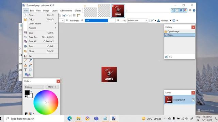
Task: Select the Text tool
Action: point(26,70)
